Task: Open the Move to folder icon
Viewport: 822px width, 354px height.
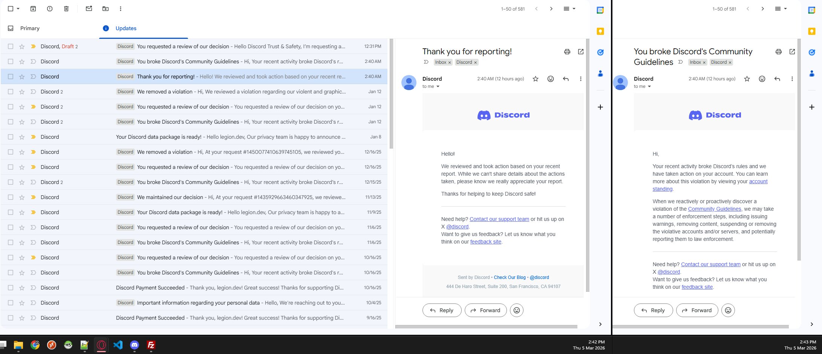Action: 106,9
